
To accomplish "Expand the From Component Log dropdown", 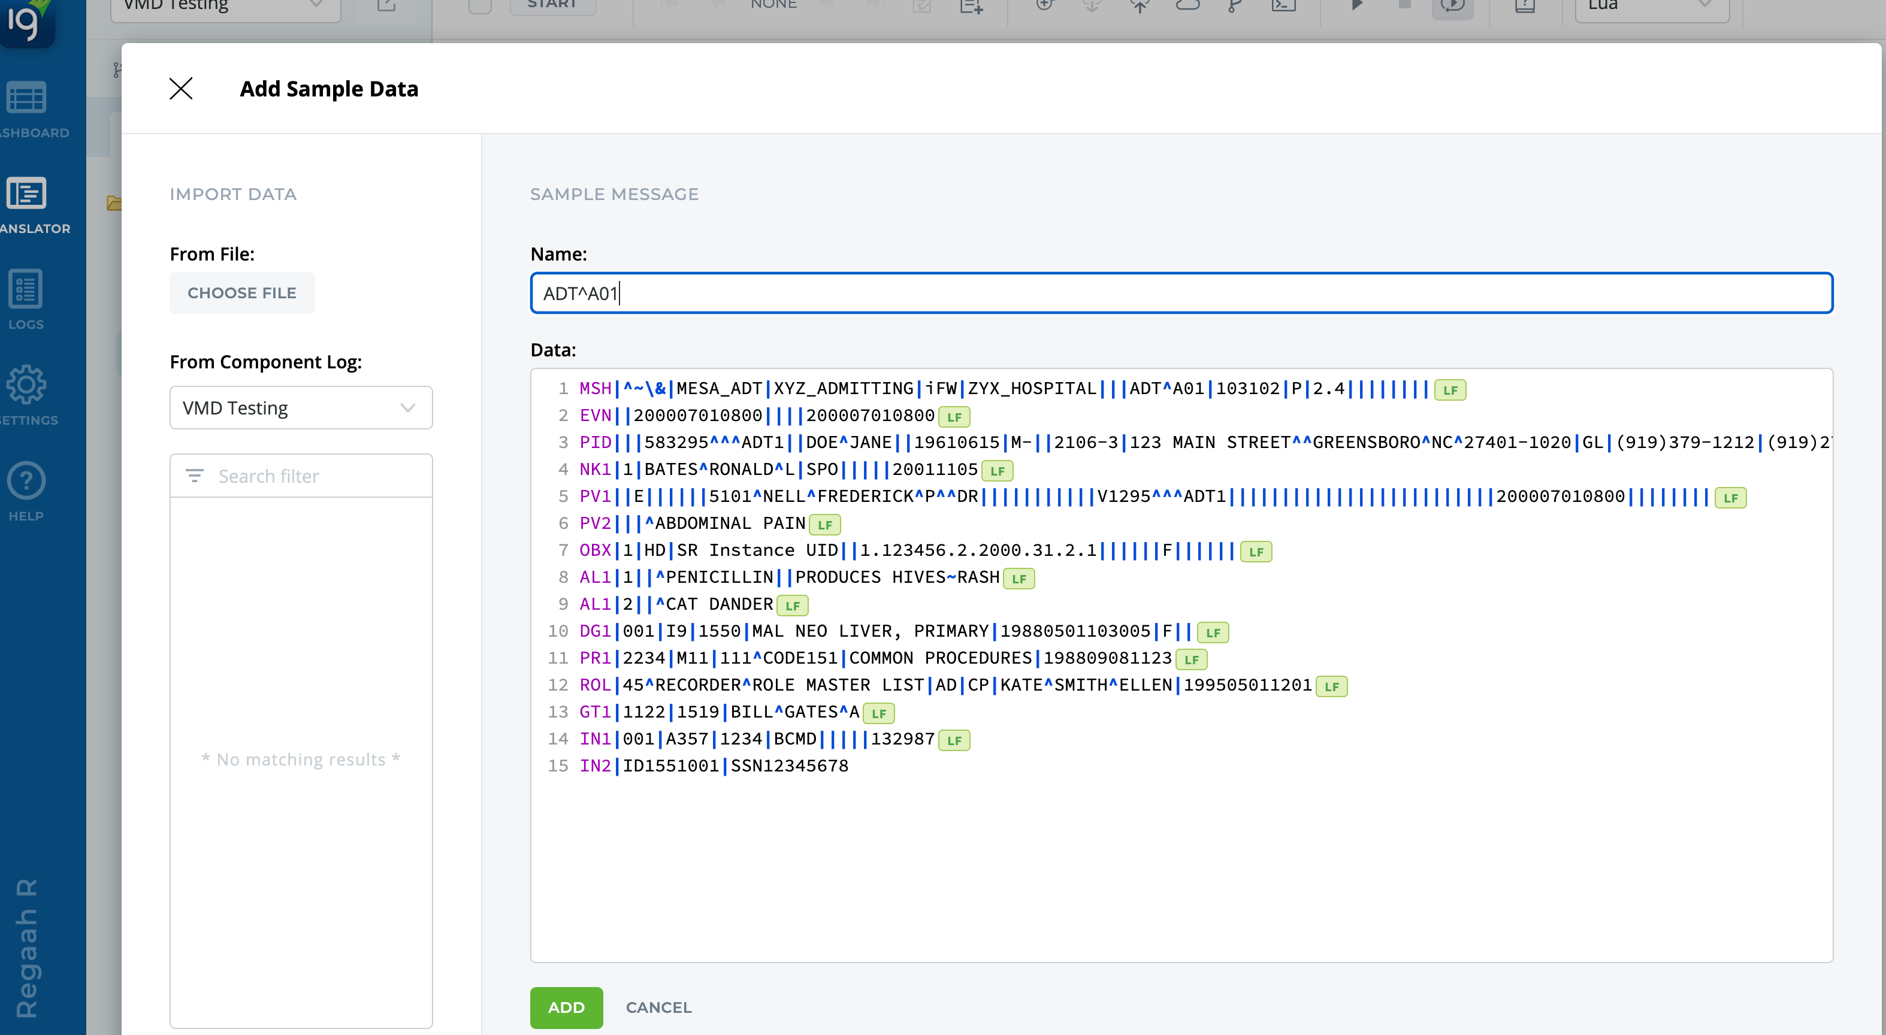I will tap(301, 408).
